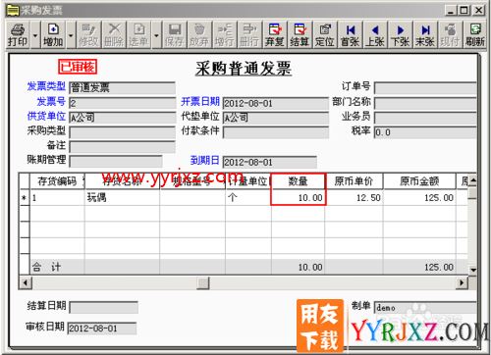The image size is (491, 355).
Task: Click the 增加 add document icon
Action: click(53, 34)
